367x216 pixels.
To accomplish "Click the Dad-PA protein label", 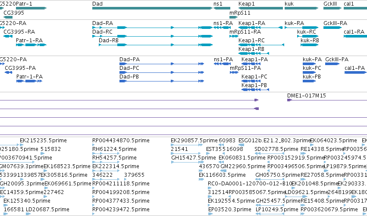I will (129, 59).
